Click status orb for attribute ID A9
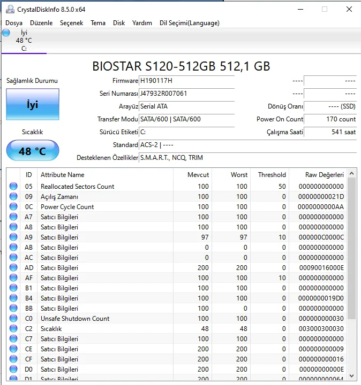361x385 pixels. (x=13, y=237)
